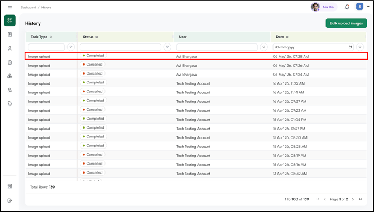Expand the profile dropdown chevron

[x=368, y=7]
